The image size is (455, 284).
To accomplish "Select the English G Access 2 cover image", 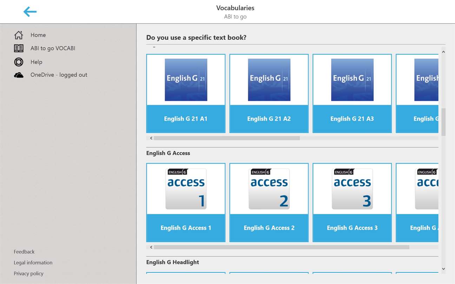I will point(269,189).
